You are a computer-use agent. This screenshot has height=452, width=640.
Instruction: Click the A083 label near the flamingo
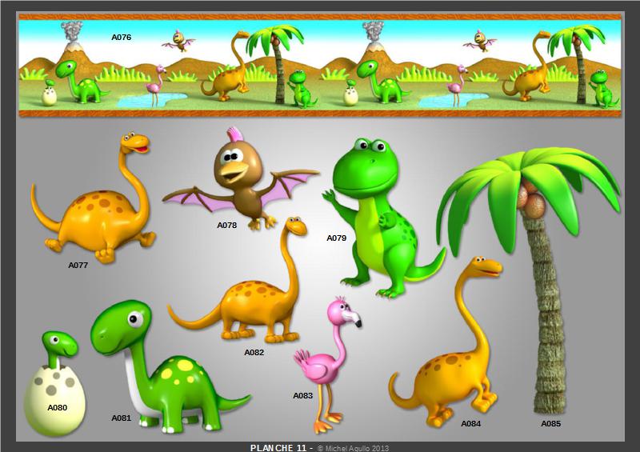[x=302, y=395]
